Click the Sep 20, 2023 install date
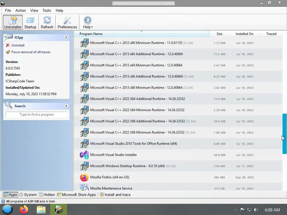The image size is (287, 215). tap(245, 177)
